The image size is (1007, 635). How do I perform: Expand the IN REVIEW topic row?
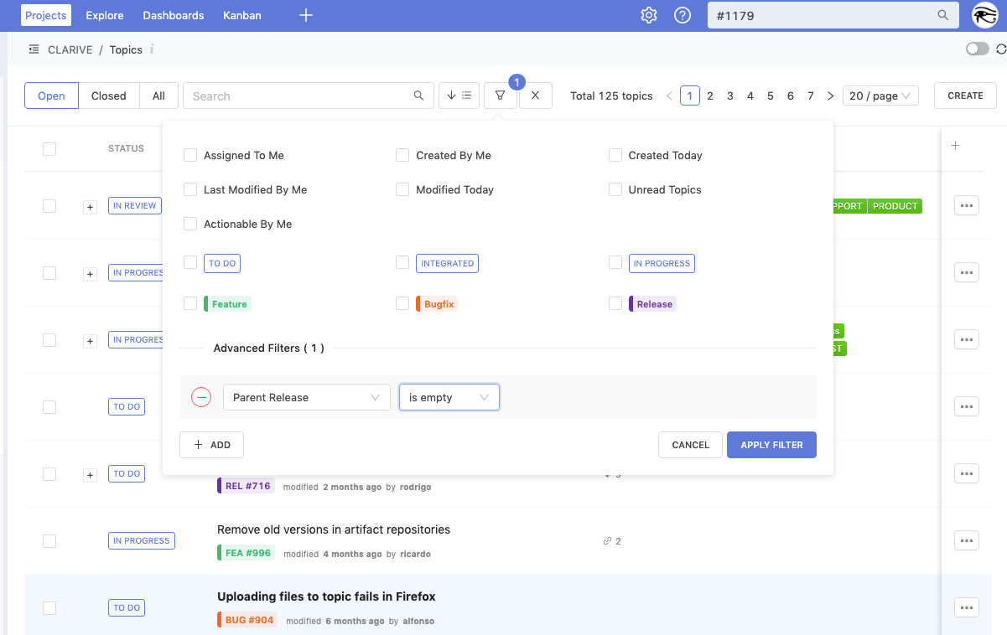point(90,207)
